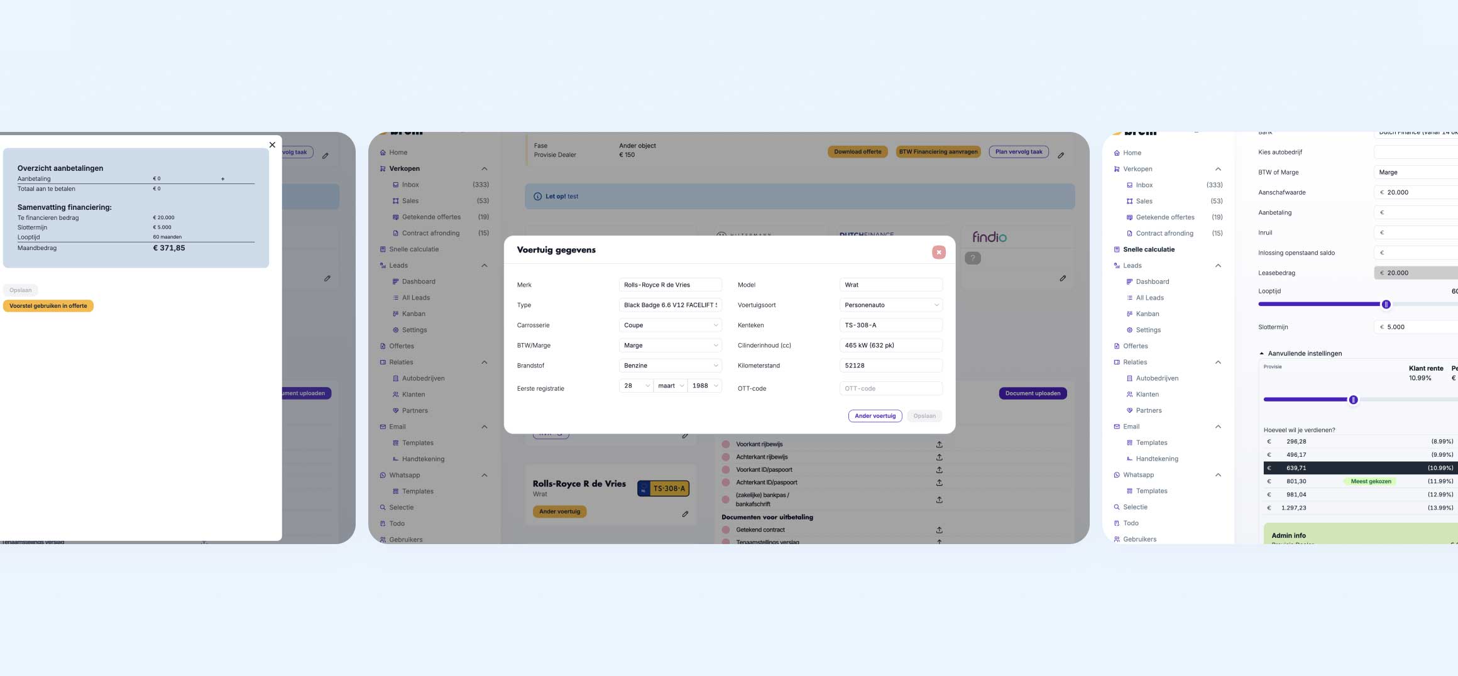Screen dimensions: 1458x676
Task: Close the aanbetalingen overview panel with X
Action: click(272, 144)
